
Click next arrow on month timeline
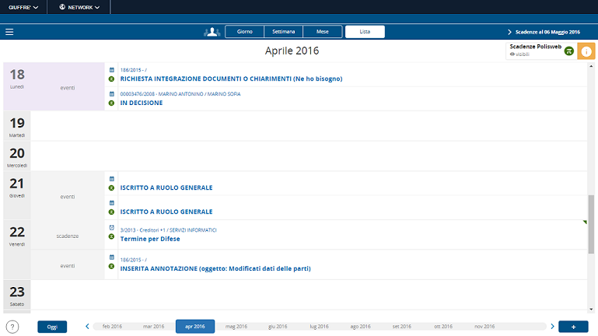tap(552, 327)
